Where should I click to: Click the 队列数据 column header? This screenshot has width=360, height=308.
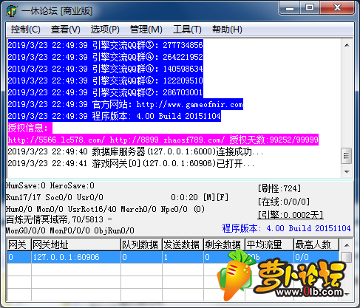click(x=141, y=244)
